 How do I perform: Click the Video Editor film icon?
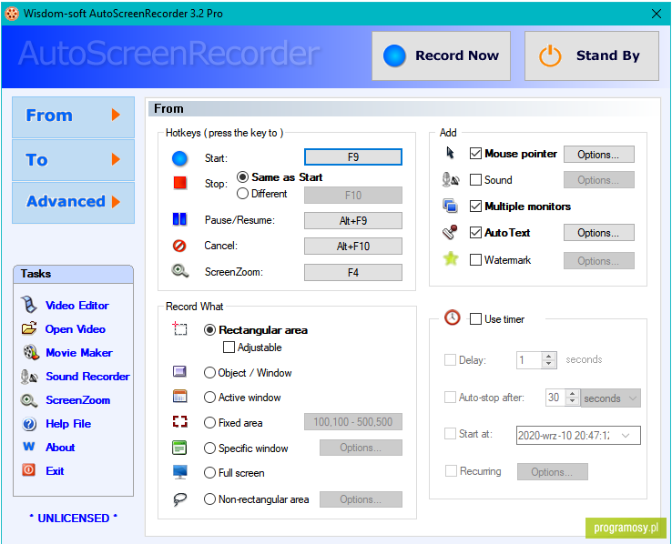pos(29,305)
